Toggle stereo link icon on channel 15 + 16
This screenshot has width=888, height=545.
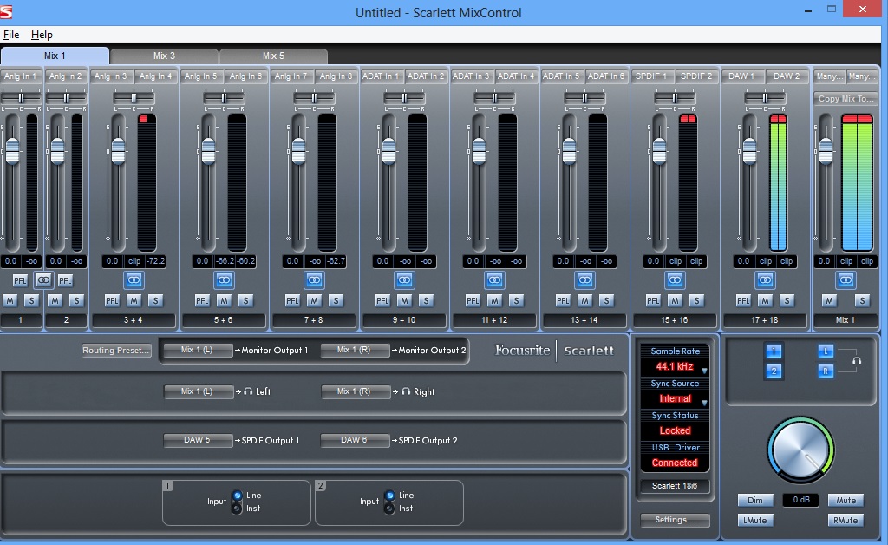[675, 279]
